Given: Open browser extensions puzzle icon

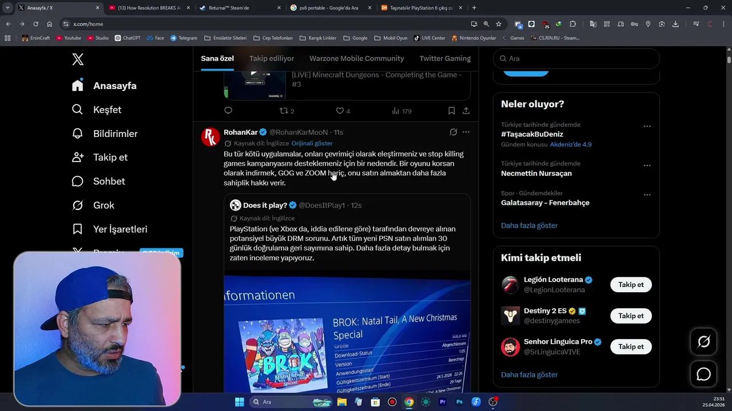Looking at the screenshot, I should 572,24.
